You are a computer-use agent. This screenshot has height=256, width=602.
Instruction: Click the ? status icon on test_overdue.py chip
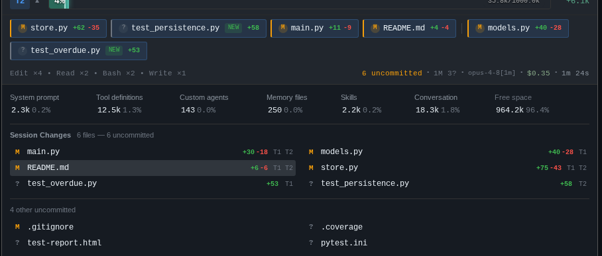click(23, 50)
